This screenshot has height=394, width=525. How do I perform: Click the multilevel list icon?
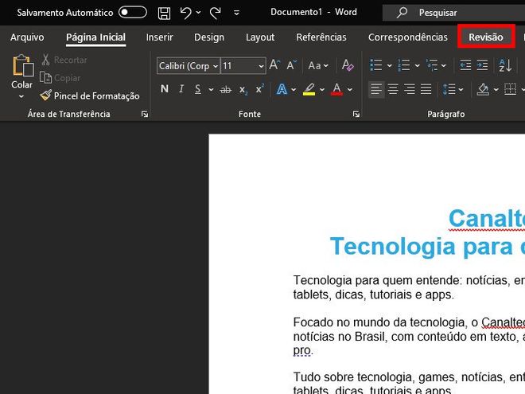pos(432,65)
